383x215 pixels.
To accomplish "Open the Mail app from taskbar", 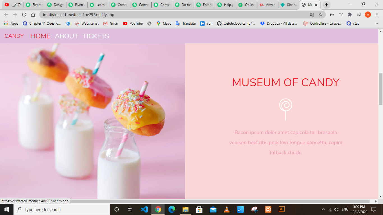I will tap(213, 209).
